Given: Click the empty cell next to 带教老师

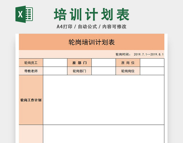Looking at the screenshot, I should [x=55, y=71].
